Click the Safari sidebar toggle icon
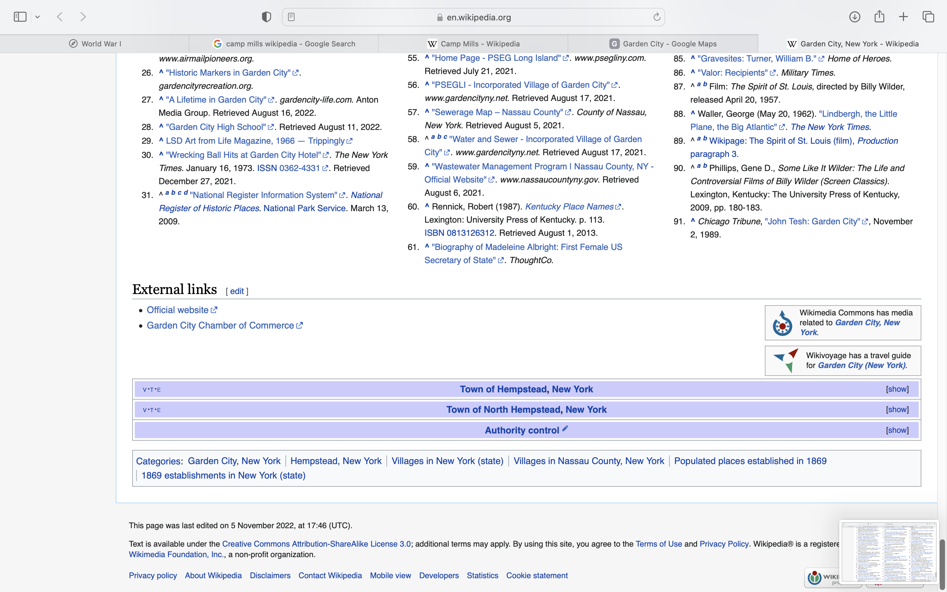The image size is (947, 592). click(x=20, y=17)
